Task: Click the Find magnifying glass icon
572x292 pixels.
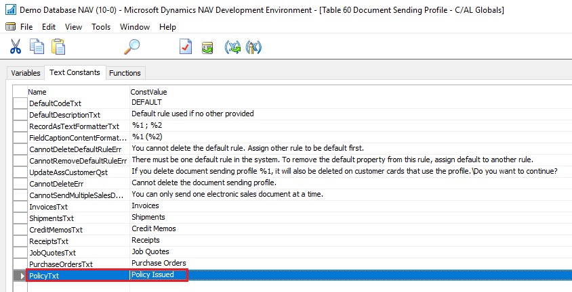Action: point(131,47)
